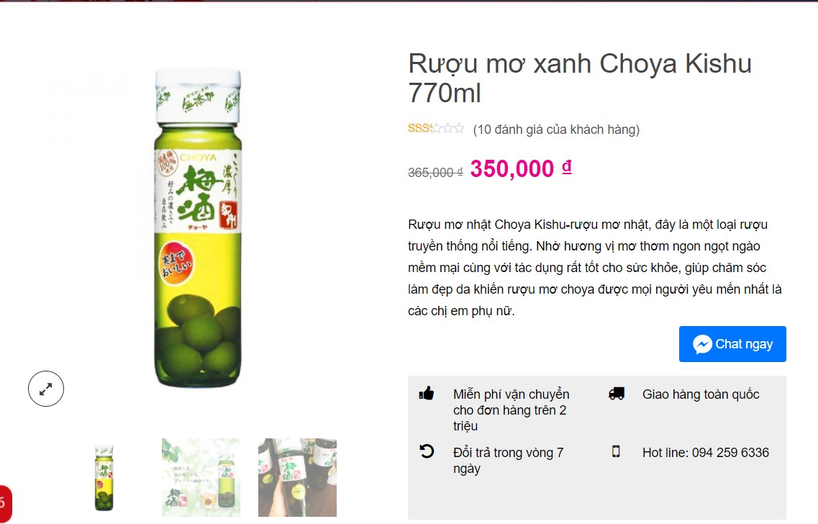Click the Đổi trả trong vòng 7 ngày text

point(508,461)
